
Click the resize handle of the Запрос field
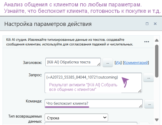point(140,90)
